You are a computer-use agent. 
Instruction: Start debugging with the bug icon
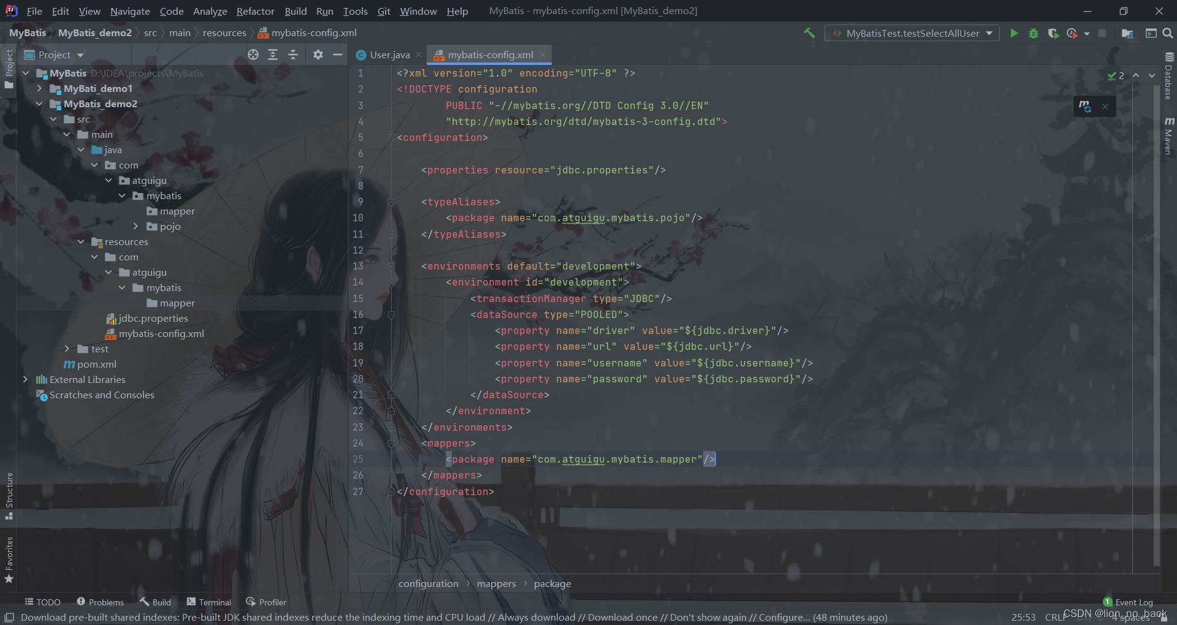[x=1034, y=33]
